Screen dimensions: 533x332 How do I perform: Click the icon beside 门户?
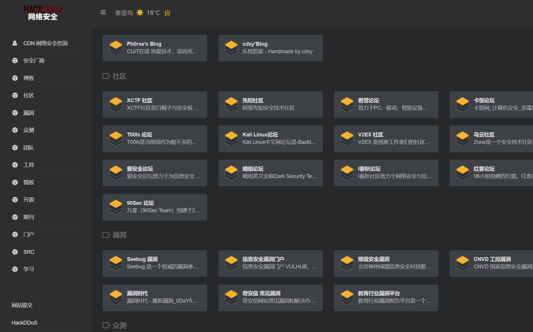(15, 235)
